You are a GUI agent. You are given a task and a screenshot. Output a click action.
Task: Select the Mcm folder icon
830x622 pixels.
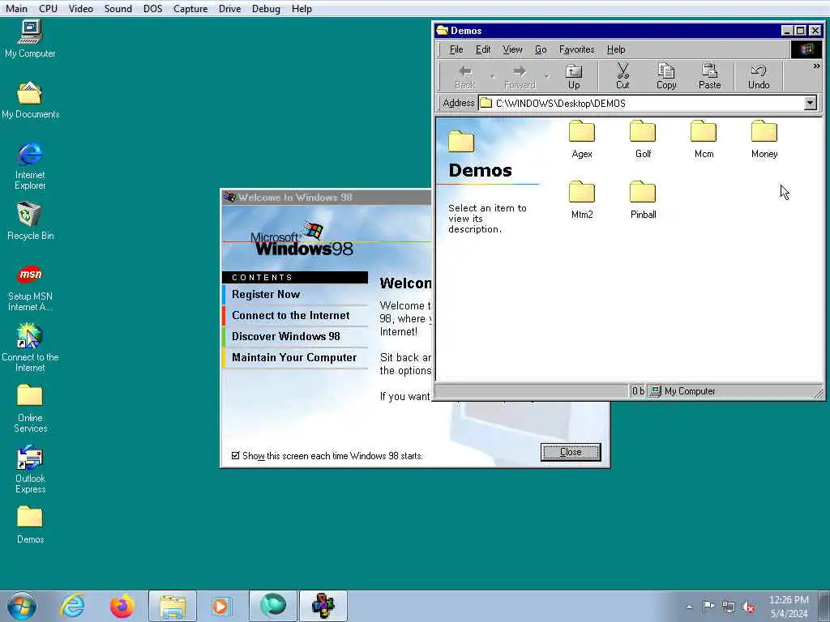pyautogui.click(x=704, y=131)
